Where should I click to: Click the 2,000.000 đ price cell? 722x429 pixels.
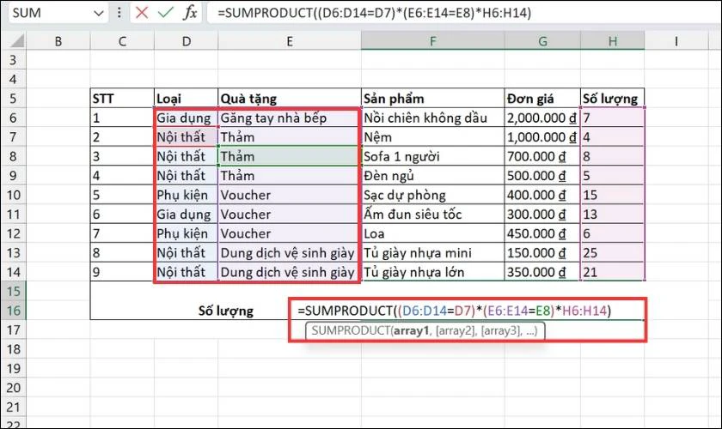point(542,118)
